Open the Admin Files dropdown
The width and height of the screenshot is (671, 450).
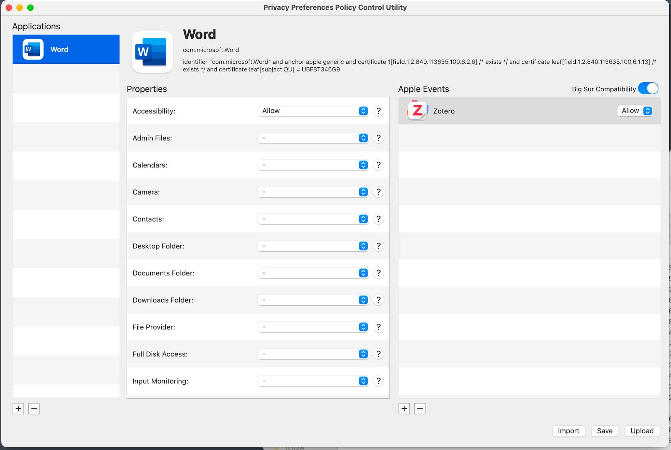coord(313,138)
